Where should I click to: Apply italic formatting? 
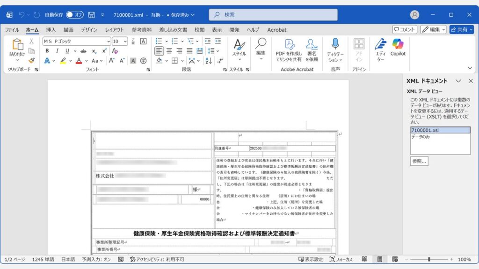(x=58, y=50)
